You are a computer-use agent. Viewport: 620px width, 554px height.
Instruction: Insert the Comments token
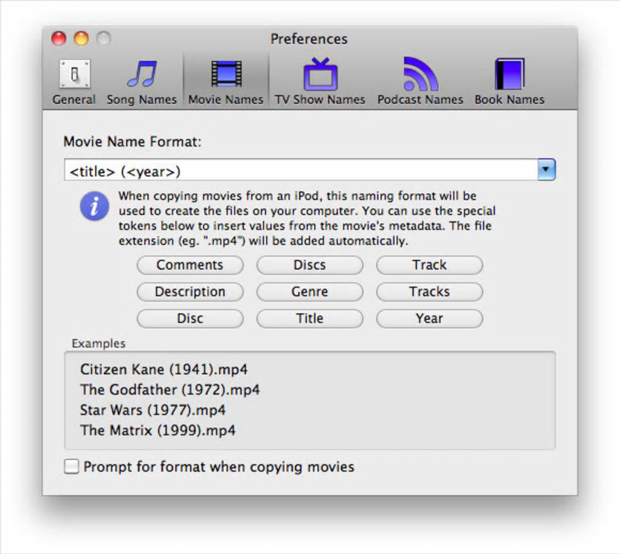pos(190,265)
